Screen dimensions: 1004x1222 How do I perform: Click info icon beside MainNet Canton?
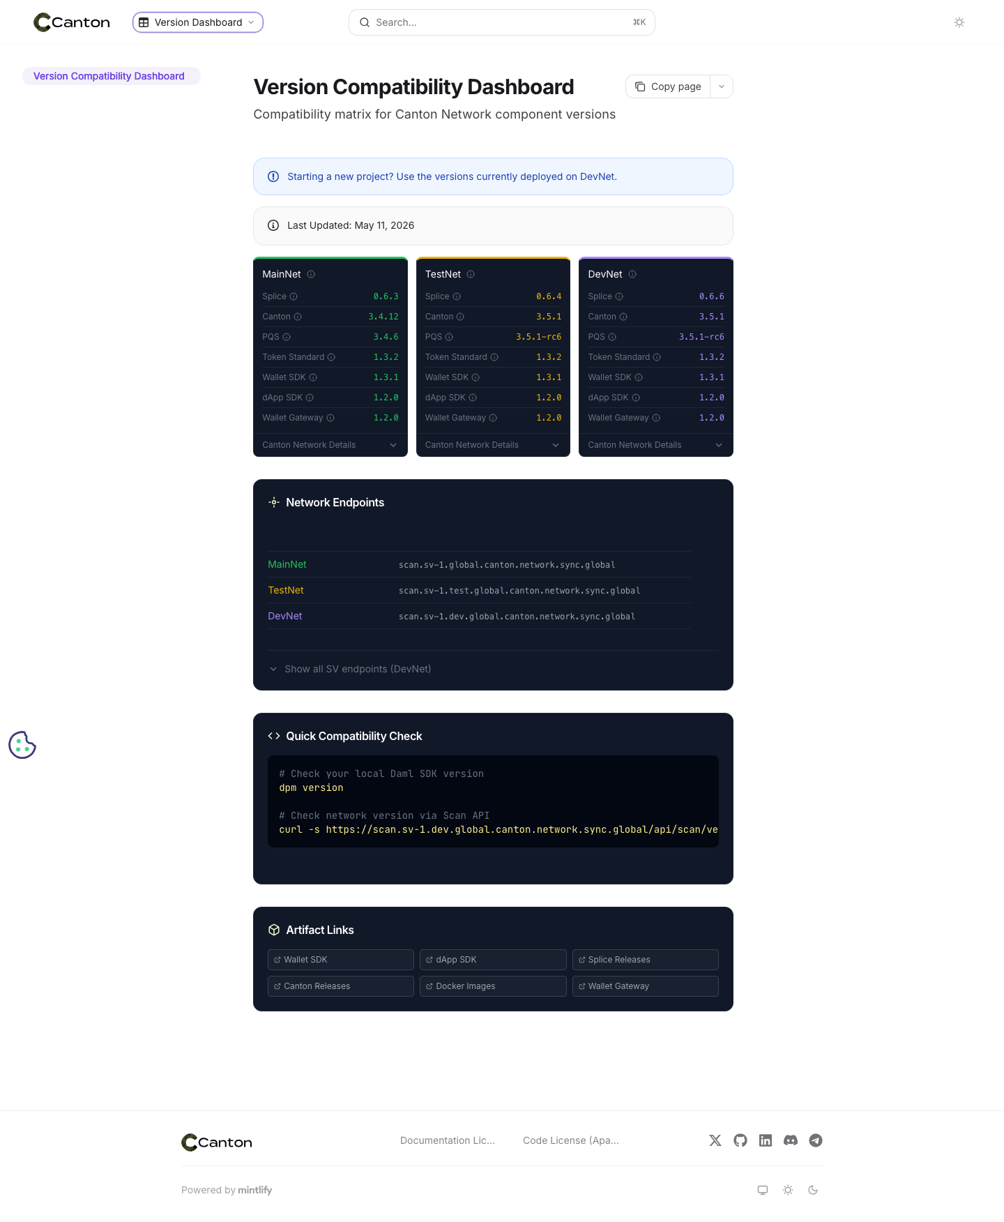click(298, 317)
